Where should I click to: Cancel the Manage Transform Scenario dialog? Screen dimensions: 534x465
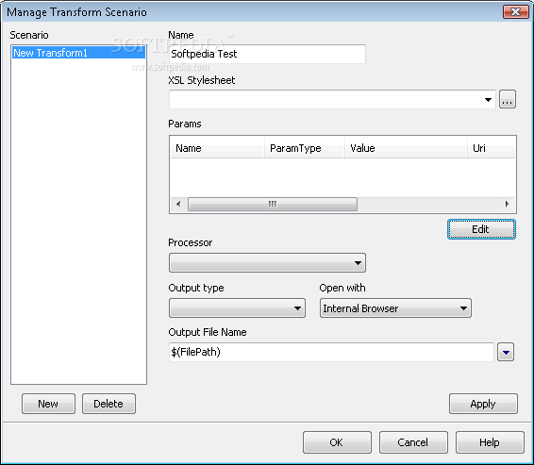(413, 442)
